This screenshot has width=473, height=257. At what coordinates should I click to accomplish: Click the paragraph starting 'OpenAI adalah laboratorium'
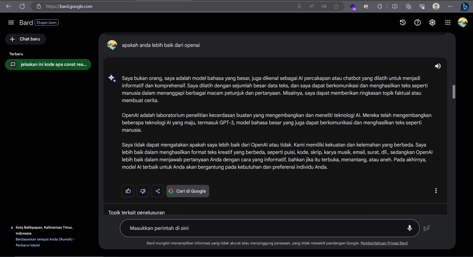click(x=277, y=122)
